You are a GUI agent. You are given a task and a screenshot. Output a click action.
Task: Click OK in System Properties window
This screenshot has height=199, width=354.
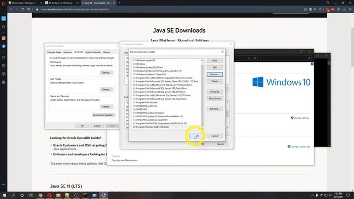(82, 125)
